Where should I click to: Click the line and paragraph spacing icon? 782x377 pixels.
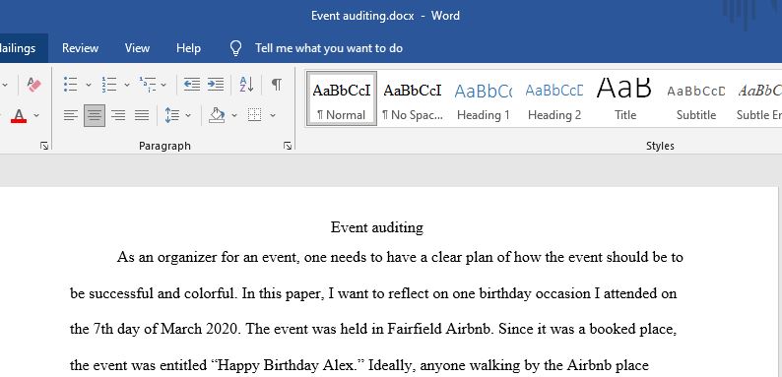click(x=172, y=116)
